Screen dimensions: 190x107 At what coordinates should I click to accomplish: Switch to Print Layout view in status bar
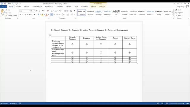pos(162,103)
